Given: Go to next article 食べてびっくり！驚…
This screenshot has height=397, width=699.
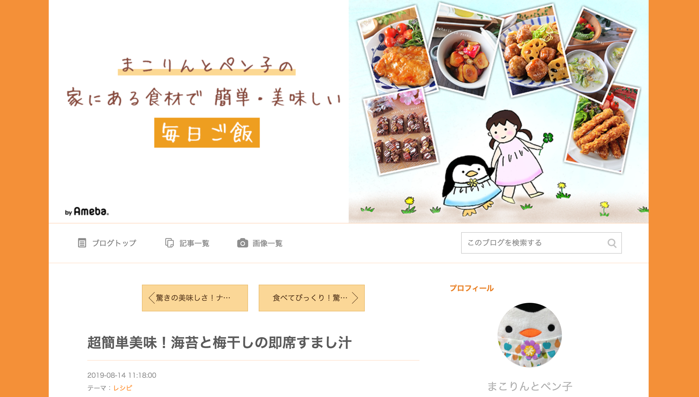Looking at the screenshot, I should tap(312, 298).
